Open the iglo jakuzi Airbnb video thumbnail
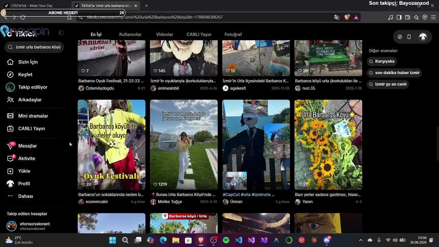439x247 pixels. [184, 145]
